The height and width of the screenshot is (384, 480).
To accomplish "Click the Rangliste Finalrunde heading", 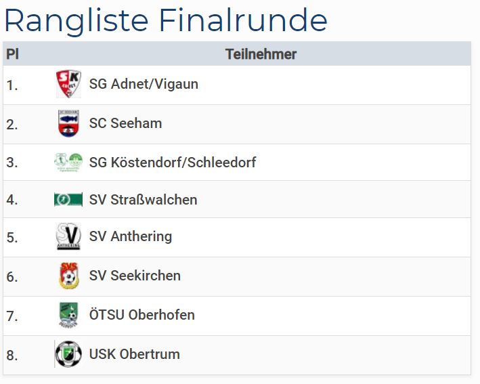I will pos(165,20).
